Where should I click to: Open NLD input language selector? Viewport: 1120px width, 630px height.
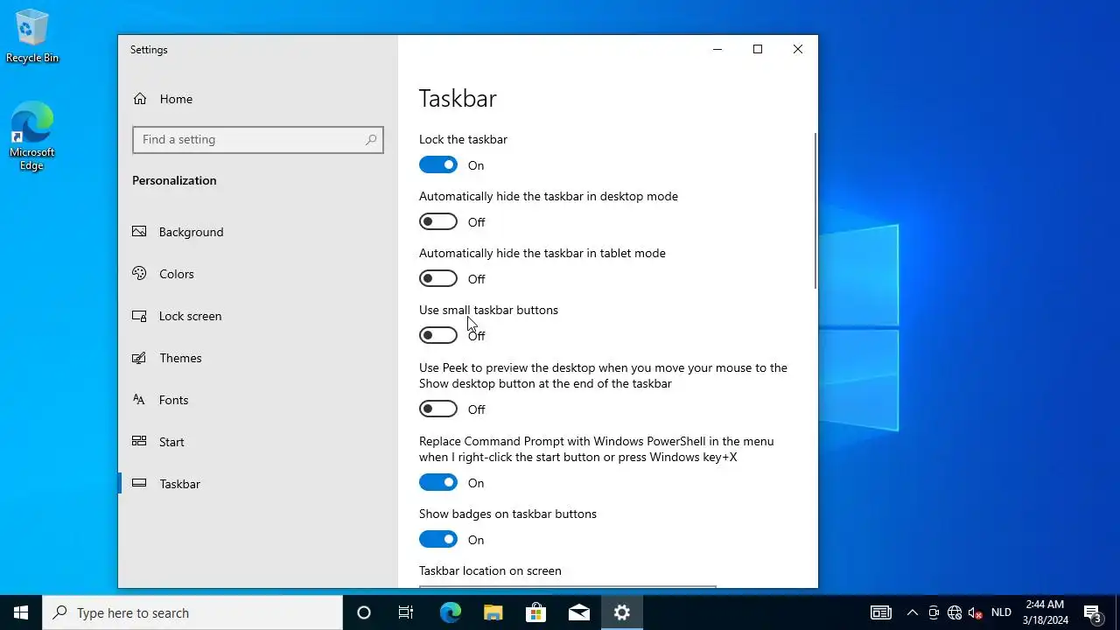1001,612
